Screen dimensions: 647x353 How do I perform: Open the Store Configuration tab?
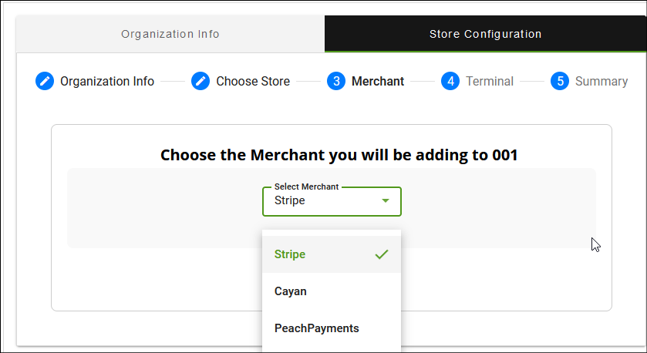[x=485, y=34]
